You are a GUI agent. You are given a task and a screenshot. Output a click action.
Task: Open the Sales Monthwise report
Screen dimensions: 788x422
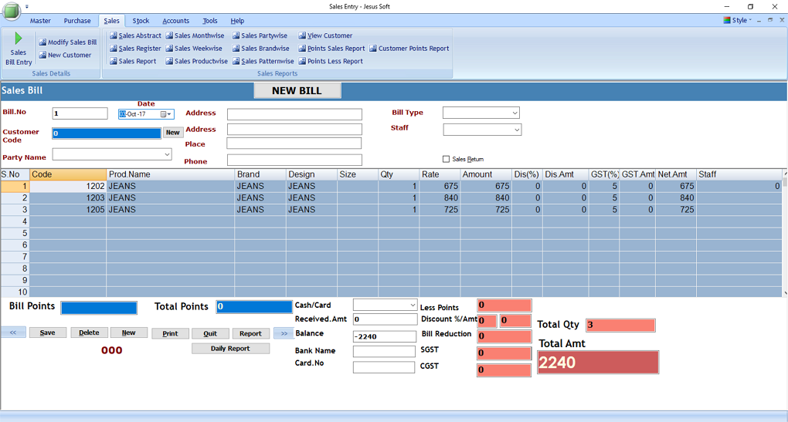click(195, 35)
